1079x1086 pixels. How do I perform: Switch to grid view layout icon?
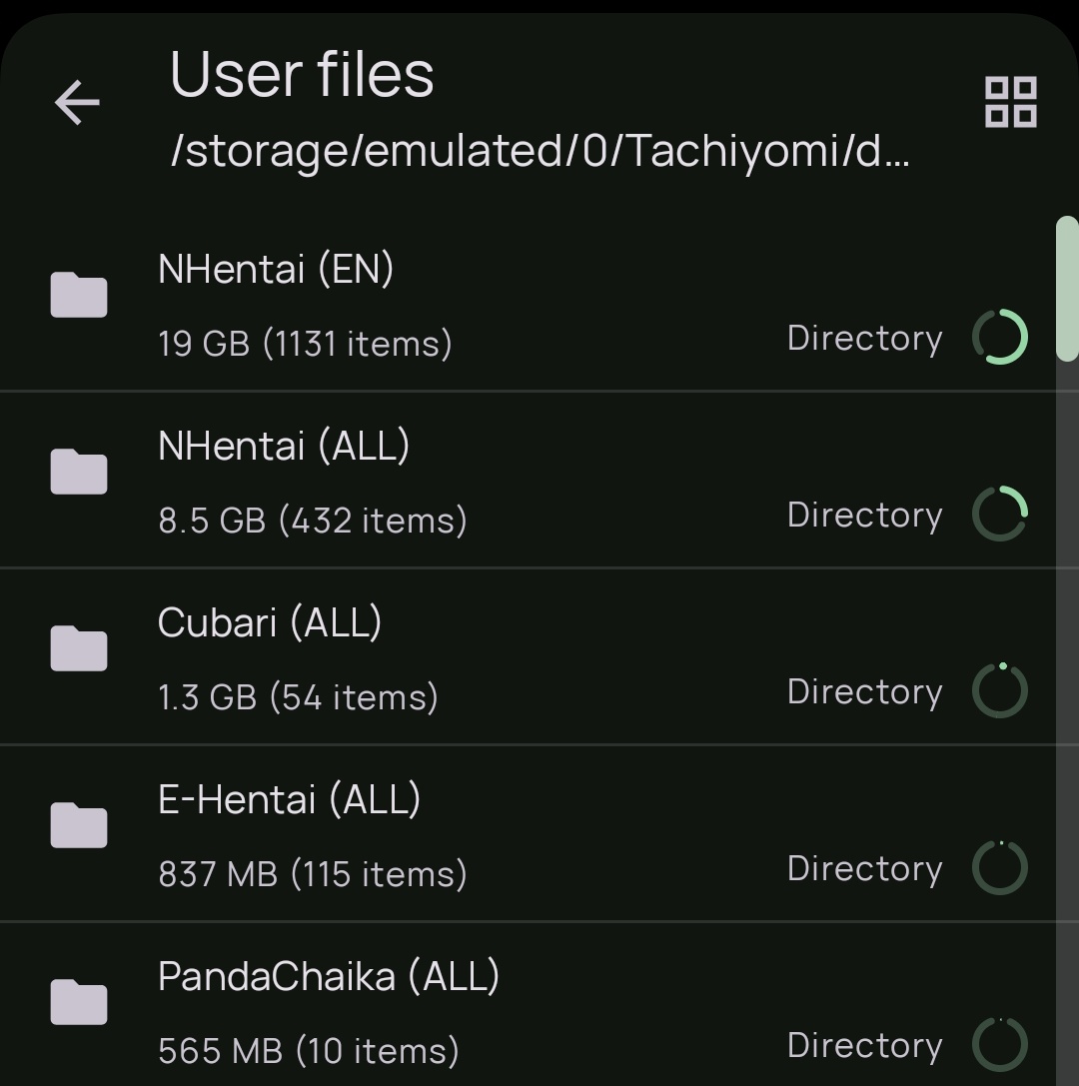[1010, 102]
